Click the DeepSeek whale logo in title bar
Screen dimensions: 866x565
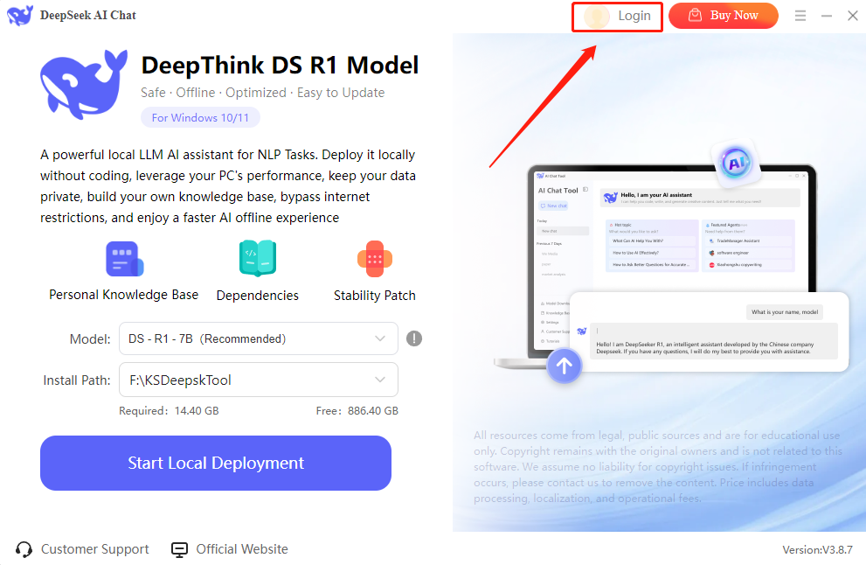(20, 15)
